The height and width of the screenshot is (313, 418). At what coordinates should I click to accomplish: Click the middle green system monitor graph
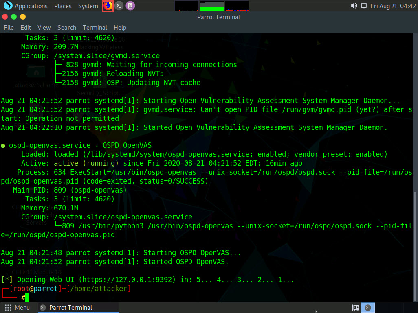212,6
